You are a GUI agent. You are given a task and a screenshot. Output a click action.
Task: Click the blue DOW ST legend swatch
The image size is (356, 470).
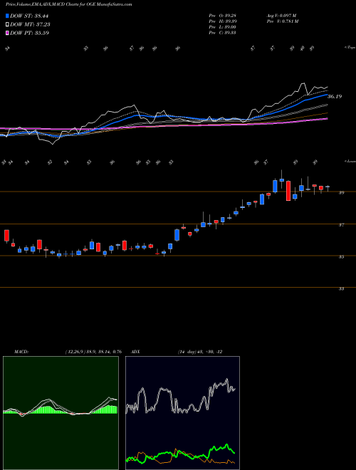[8, 16]
